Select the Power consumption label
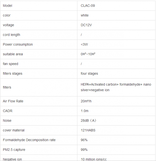 point(18,45)
